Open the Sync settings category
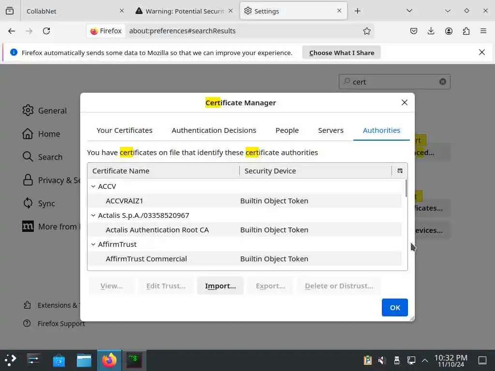 [39, 203]
